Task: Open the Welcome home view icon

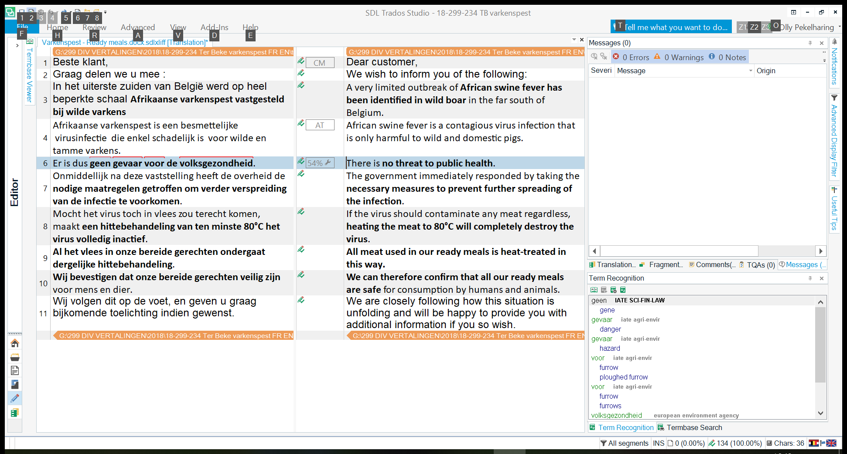Action: click(15, 343)
